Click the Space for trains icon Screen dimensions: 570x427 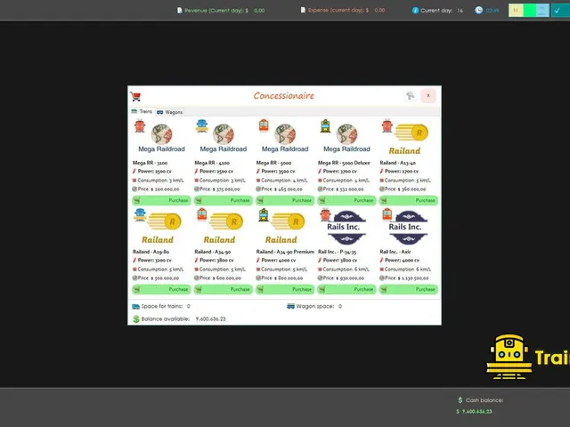pyautogui.click(x=136, y=306)
